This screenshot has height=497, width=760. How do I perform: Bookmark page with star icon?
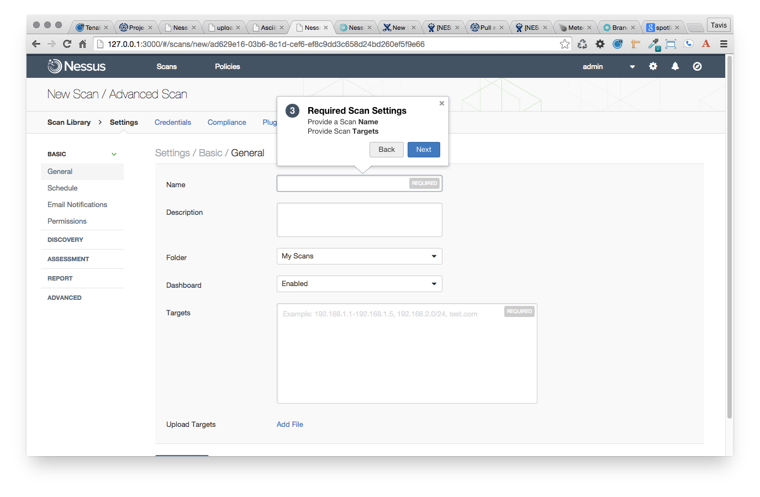coord(564,44)
